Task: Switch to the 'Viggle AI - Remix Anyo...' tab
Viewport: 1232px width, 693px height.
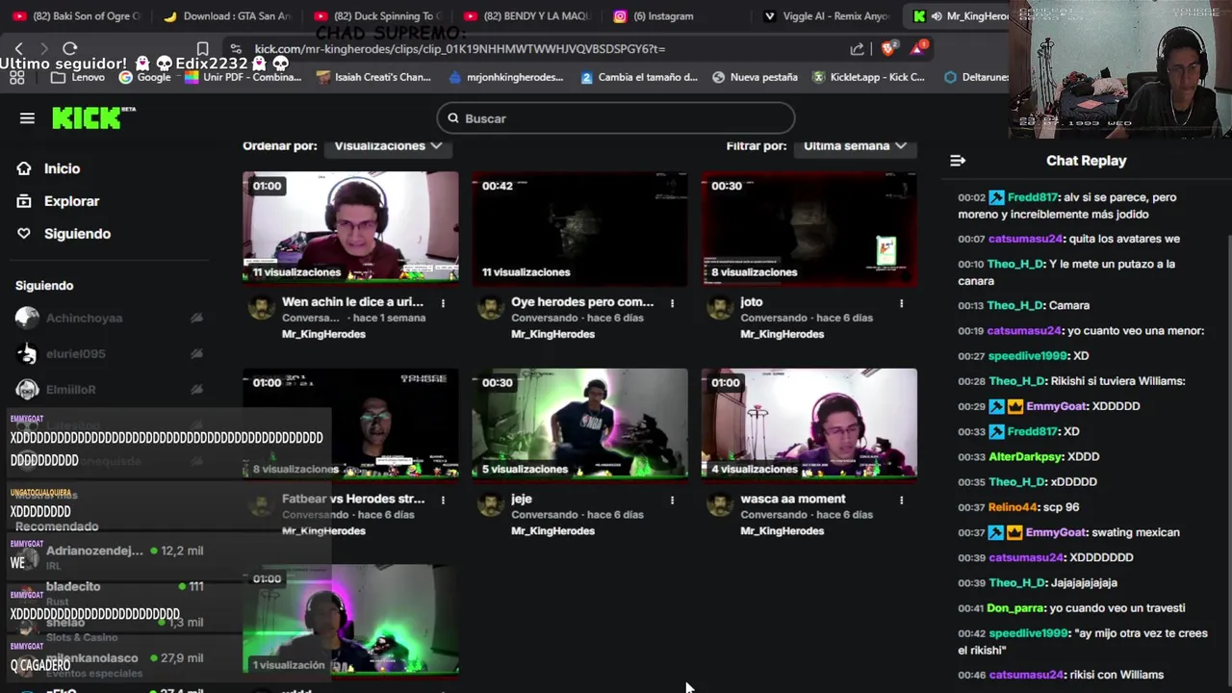Action: pos(828,16)
